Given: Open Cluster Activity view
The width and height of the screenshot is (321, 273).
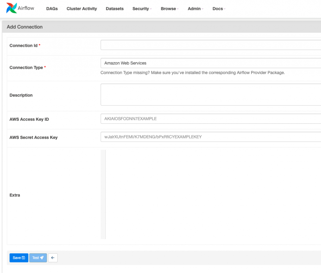Looking at the screenshot, I should pyautogui.click(x=82, y=8).
